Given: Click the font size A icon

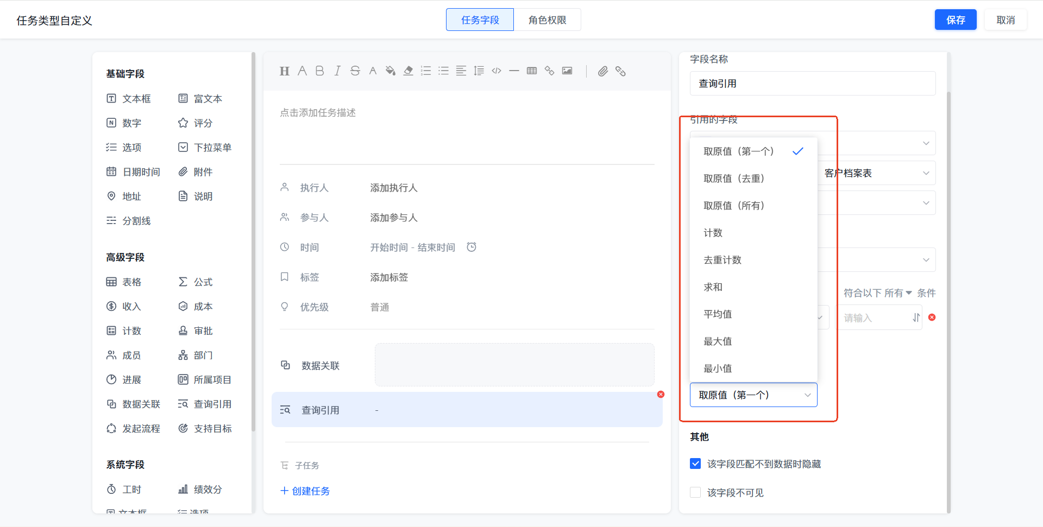Looking at the screenshot, I should pos(303,71).
